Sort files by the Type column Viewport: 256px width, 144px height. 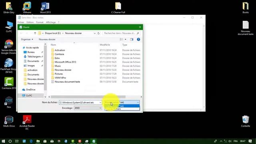pyautogui.click(x=124, y=45)
